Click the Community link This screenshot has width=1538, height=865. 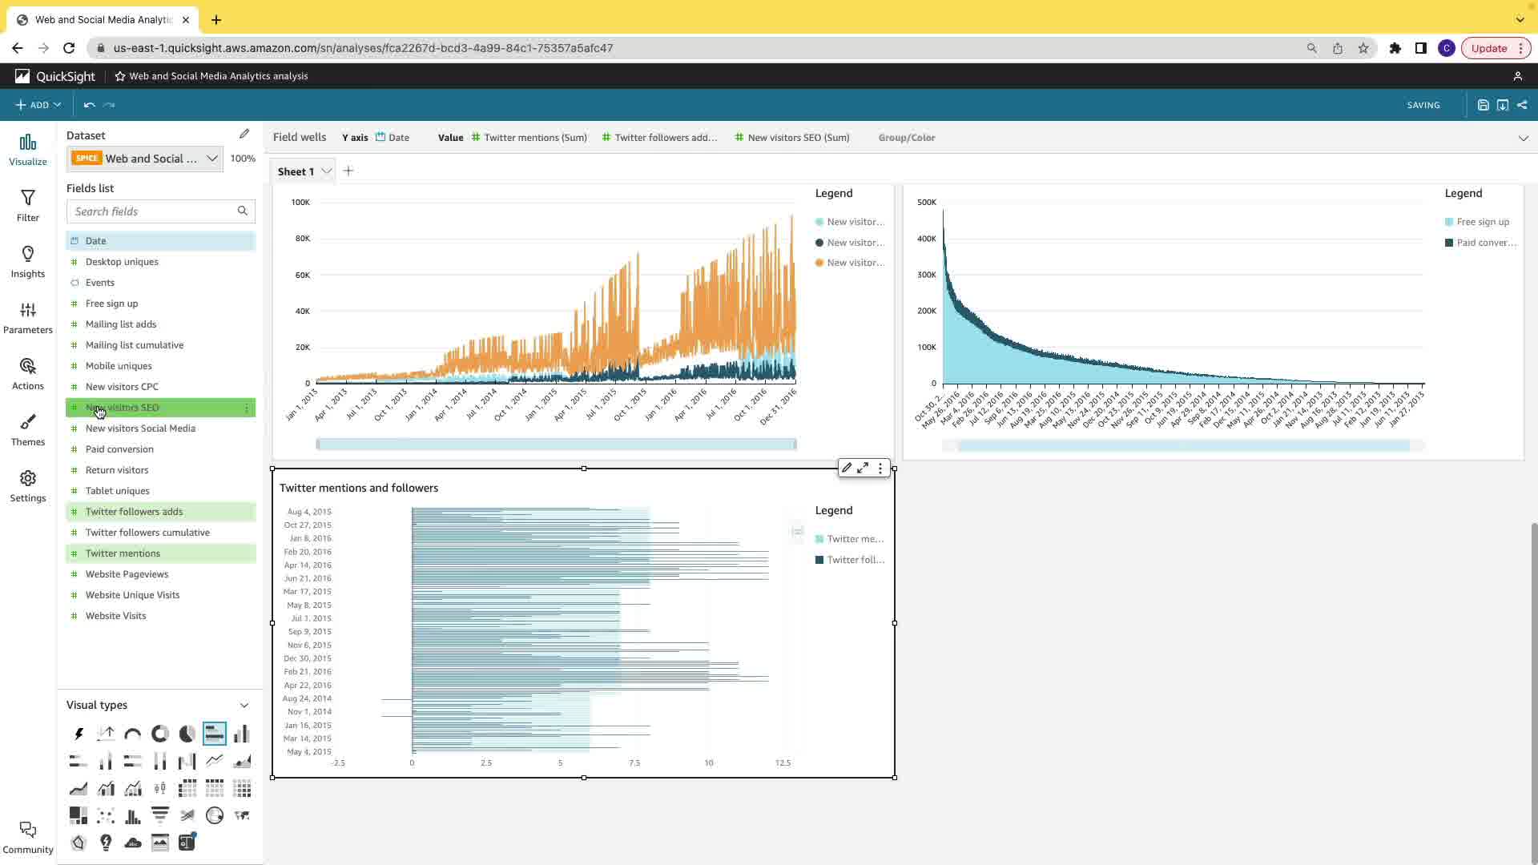pyautogui.click(x=28, y=838)
